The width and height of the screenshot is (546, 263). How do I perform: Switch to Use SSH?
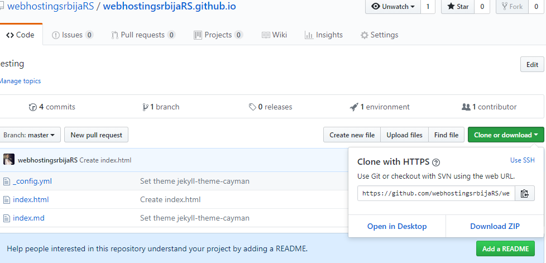[523, 160]
